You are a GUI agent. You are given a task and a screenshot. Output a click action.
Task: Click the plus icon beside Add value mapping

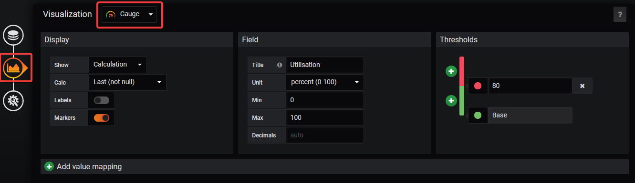click(x=49, y=166)
